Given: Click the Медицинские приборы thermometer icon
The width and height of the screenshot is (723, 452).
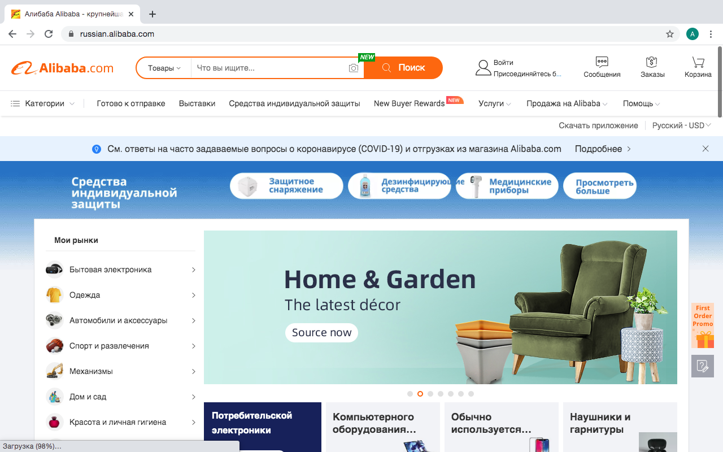Looking at the screenshot, I should pos(476,186).
